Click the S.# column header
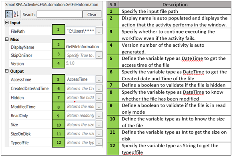The width and height of the screenshot is (233, 156). click(x=113, y=4)
